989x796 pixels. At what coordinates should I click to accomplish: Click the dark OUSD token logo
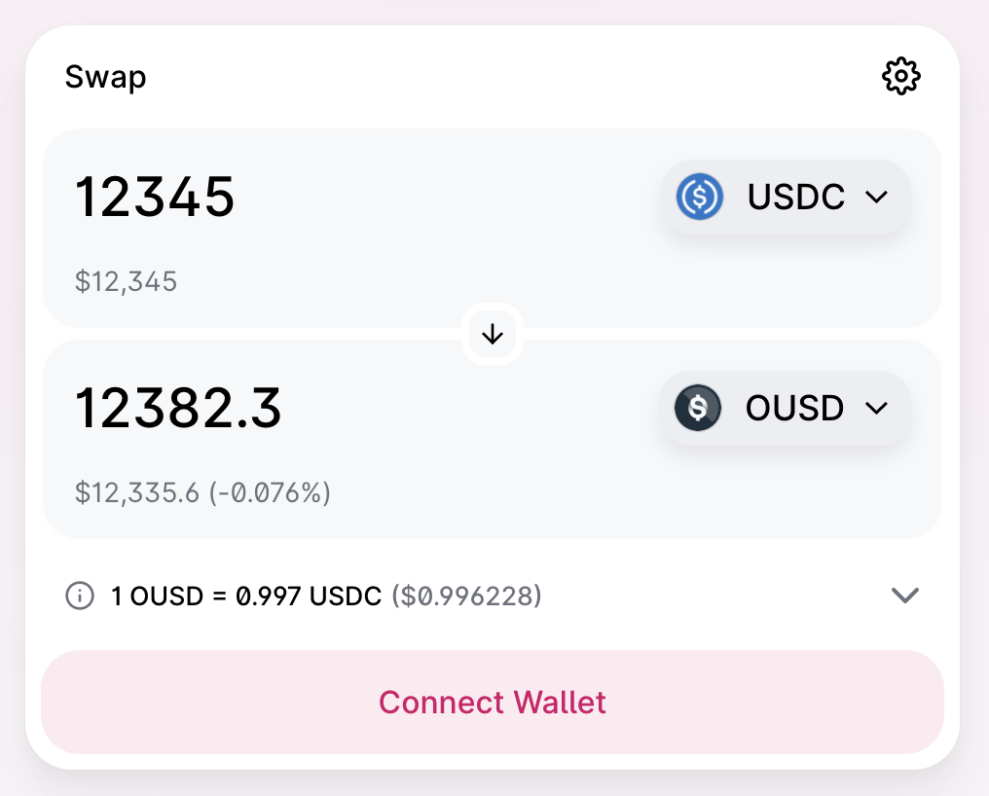pos(698,408)
